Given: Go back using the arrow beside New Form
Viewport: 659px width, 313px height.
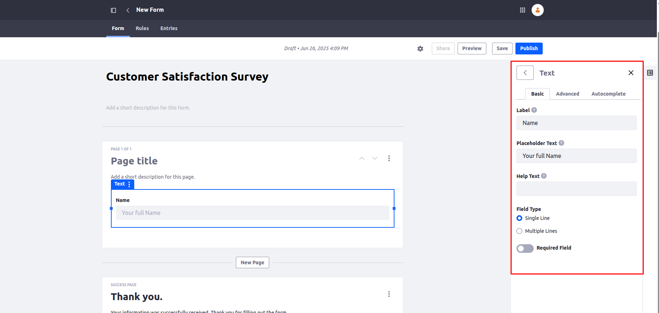Looking at the screenshot, I should pos(128,10).
